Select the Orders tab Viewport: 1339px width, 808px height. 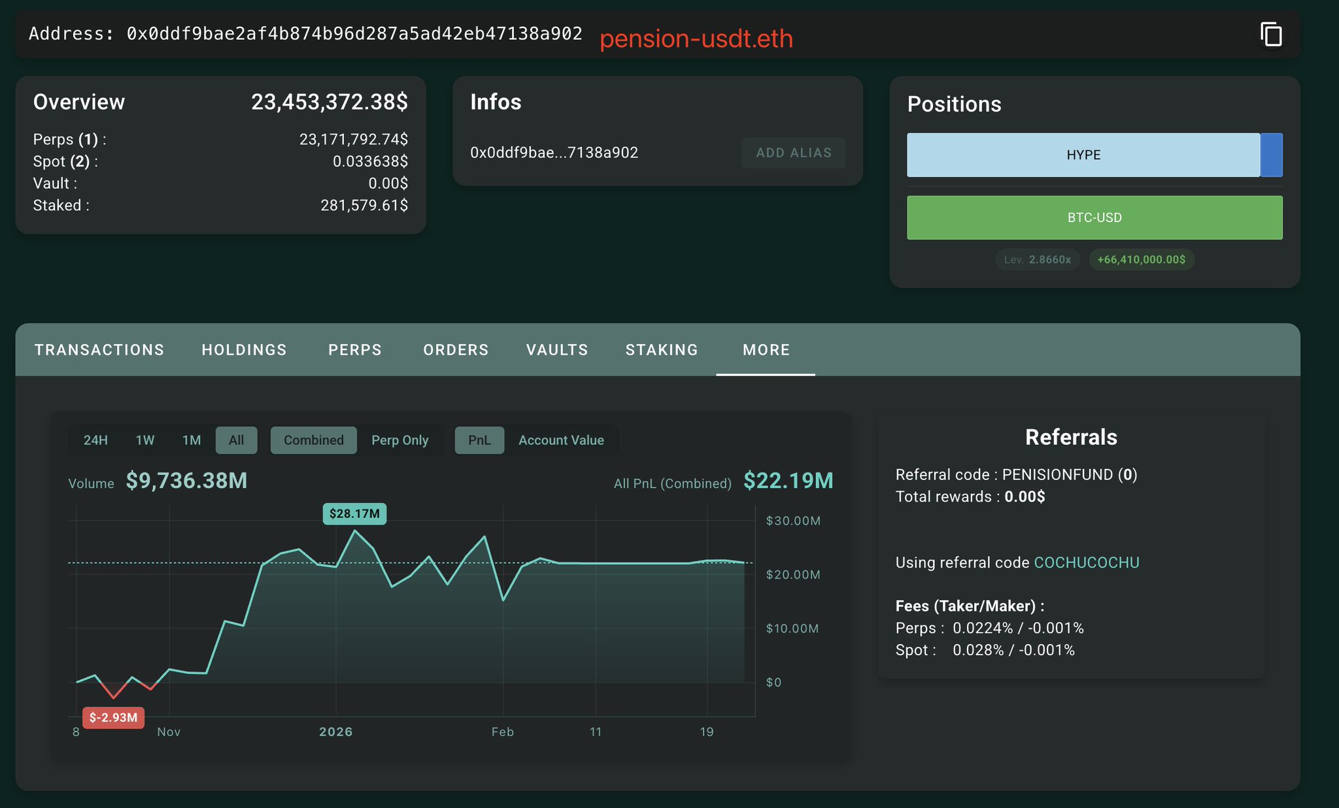(456, 350)
